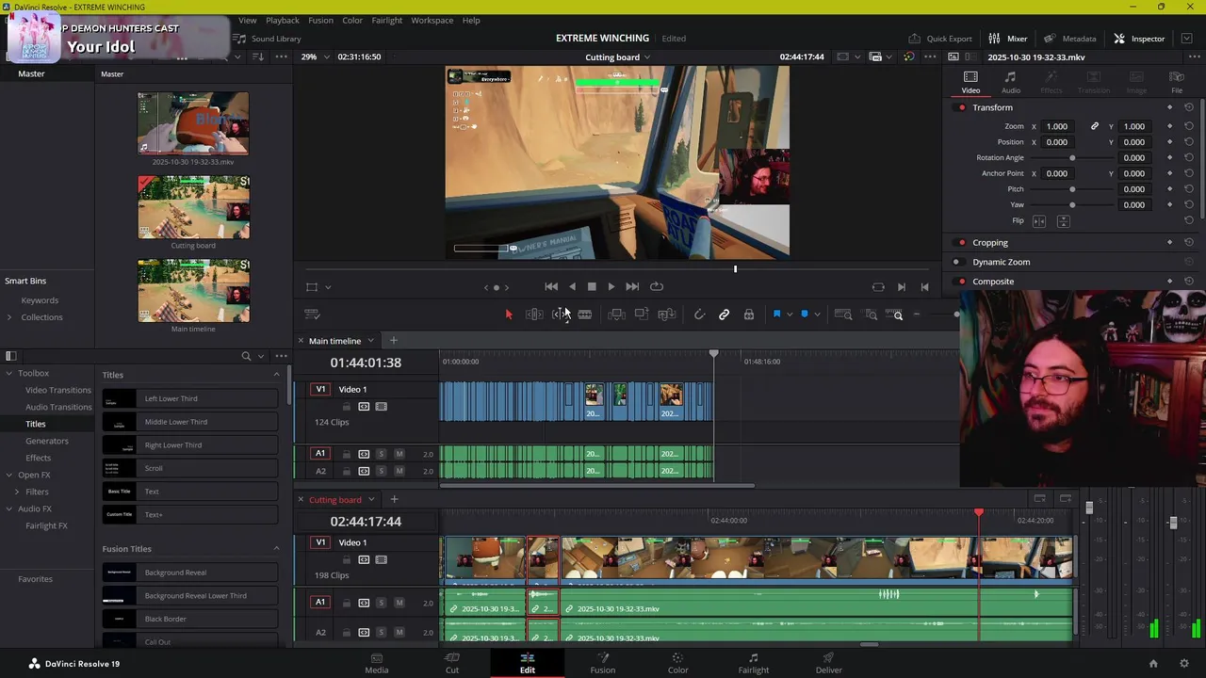1206x678 pixels.
Task: Disable the Transform section toggle
Action: 961,107
